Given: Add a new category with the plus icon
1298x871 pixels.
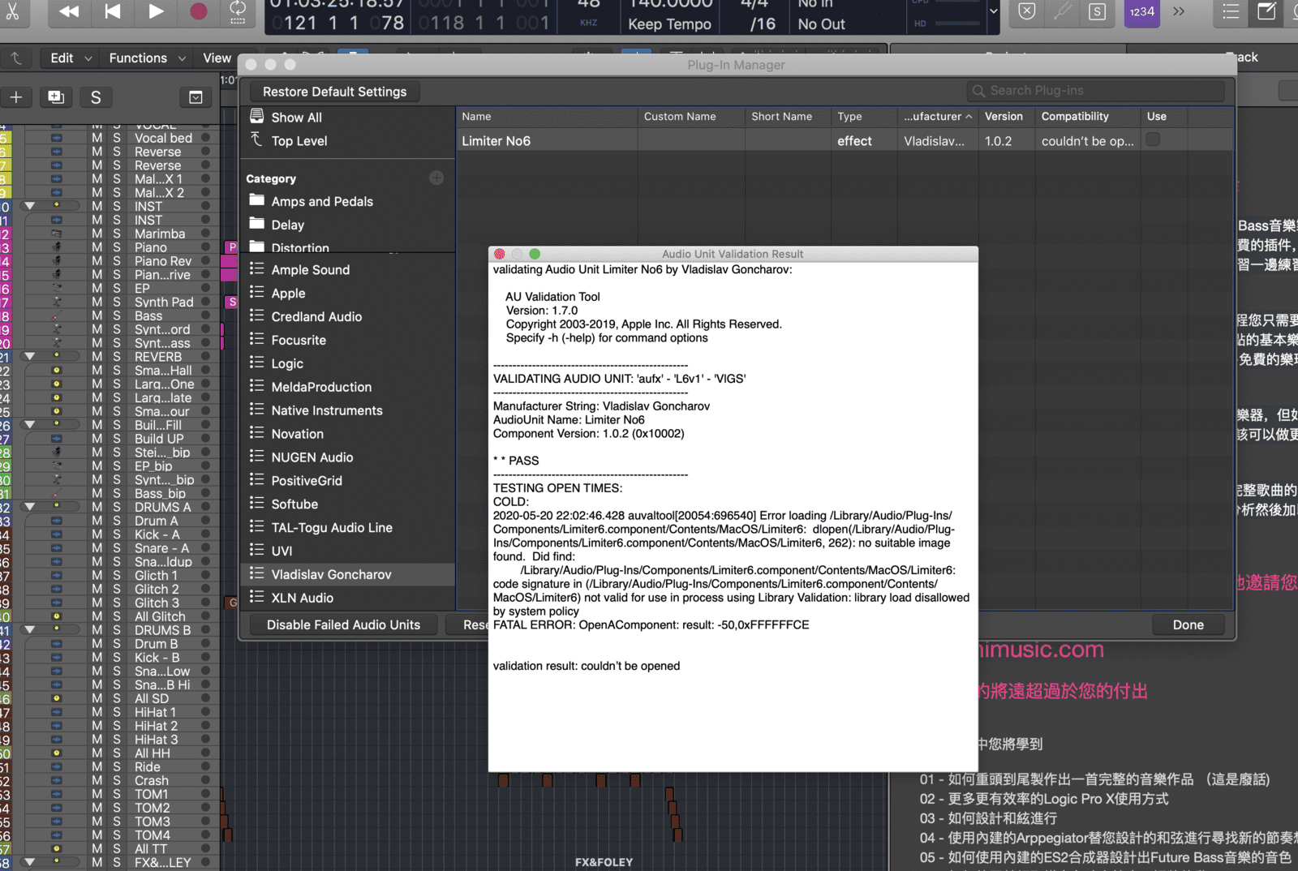Looking at the screenshot, I should coord(436,178).
